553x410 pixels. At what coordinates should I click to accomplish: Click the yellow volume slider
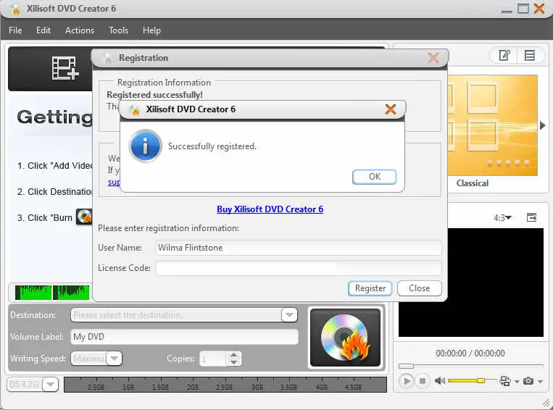pyautogui.click(x=471, y=381)
